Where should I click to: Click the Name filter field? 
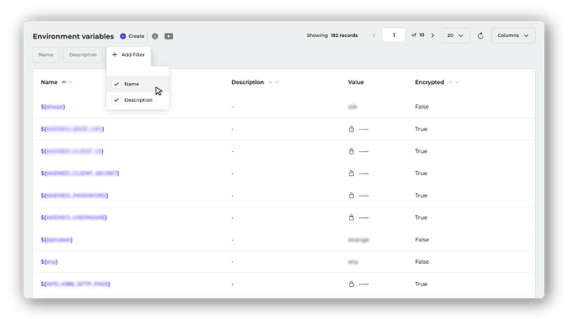[x=46, y=55]
